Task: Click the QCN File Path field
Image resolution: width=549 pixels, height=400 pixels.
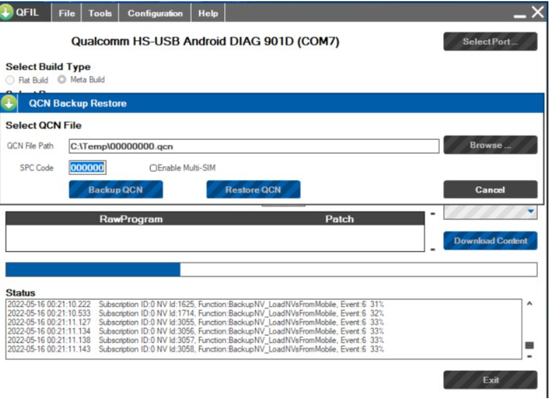Action: 254,146
